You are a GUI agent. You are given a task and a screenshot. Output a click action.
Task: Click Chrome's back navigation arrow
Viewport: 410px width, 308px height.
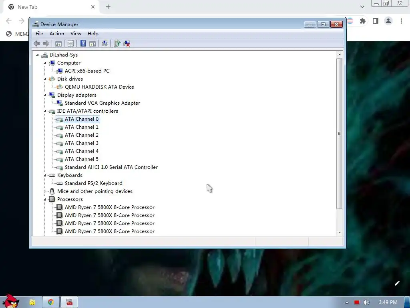click(9, 21)
